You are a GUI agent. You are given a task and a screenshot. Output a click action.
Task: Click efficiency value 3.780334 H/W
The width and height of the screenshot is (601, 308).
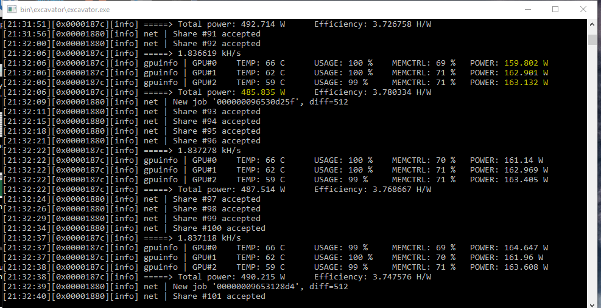click(402, 92)
